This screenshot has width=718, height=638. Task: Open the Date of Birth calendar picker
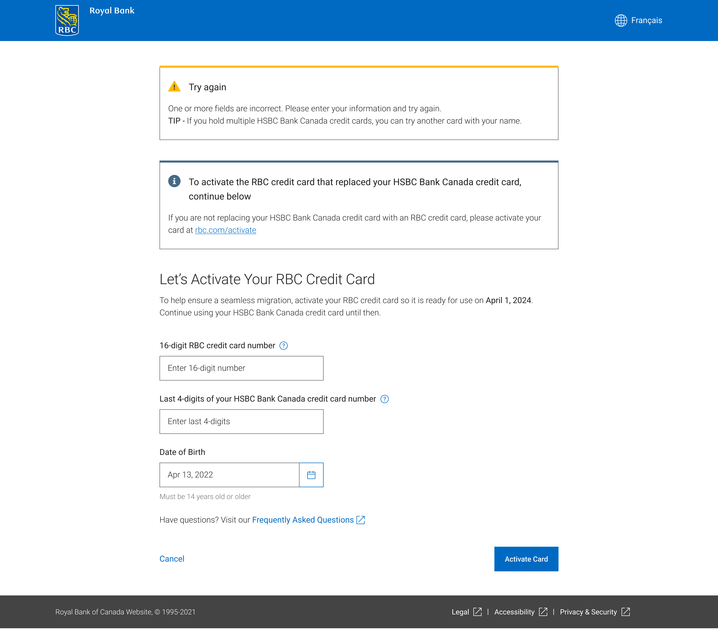click(x=311, y=475)
